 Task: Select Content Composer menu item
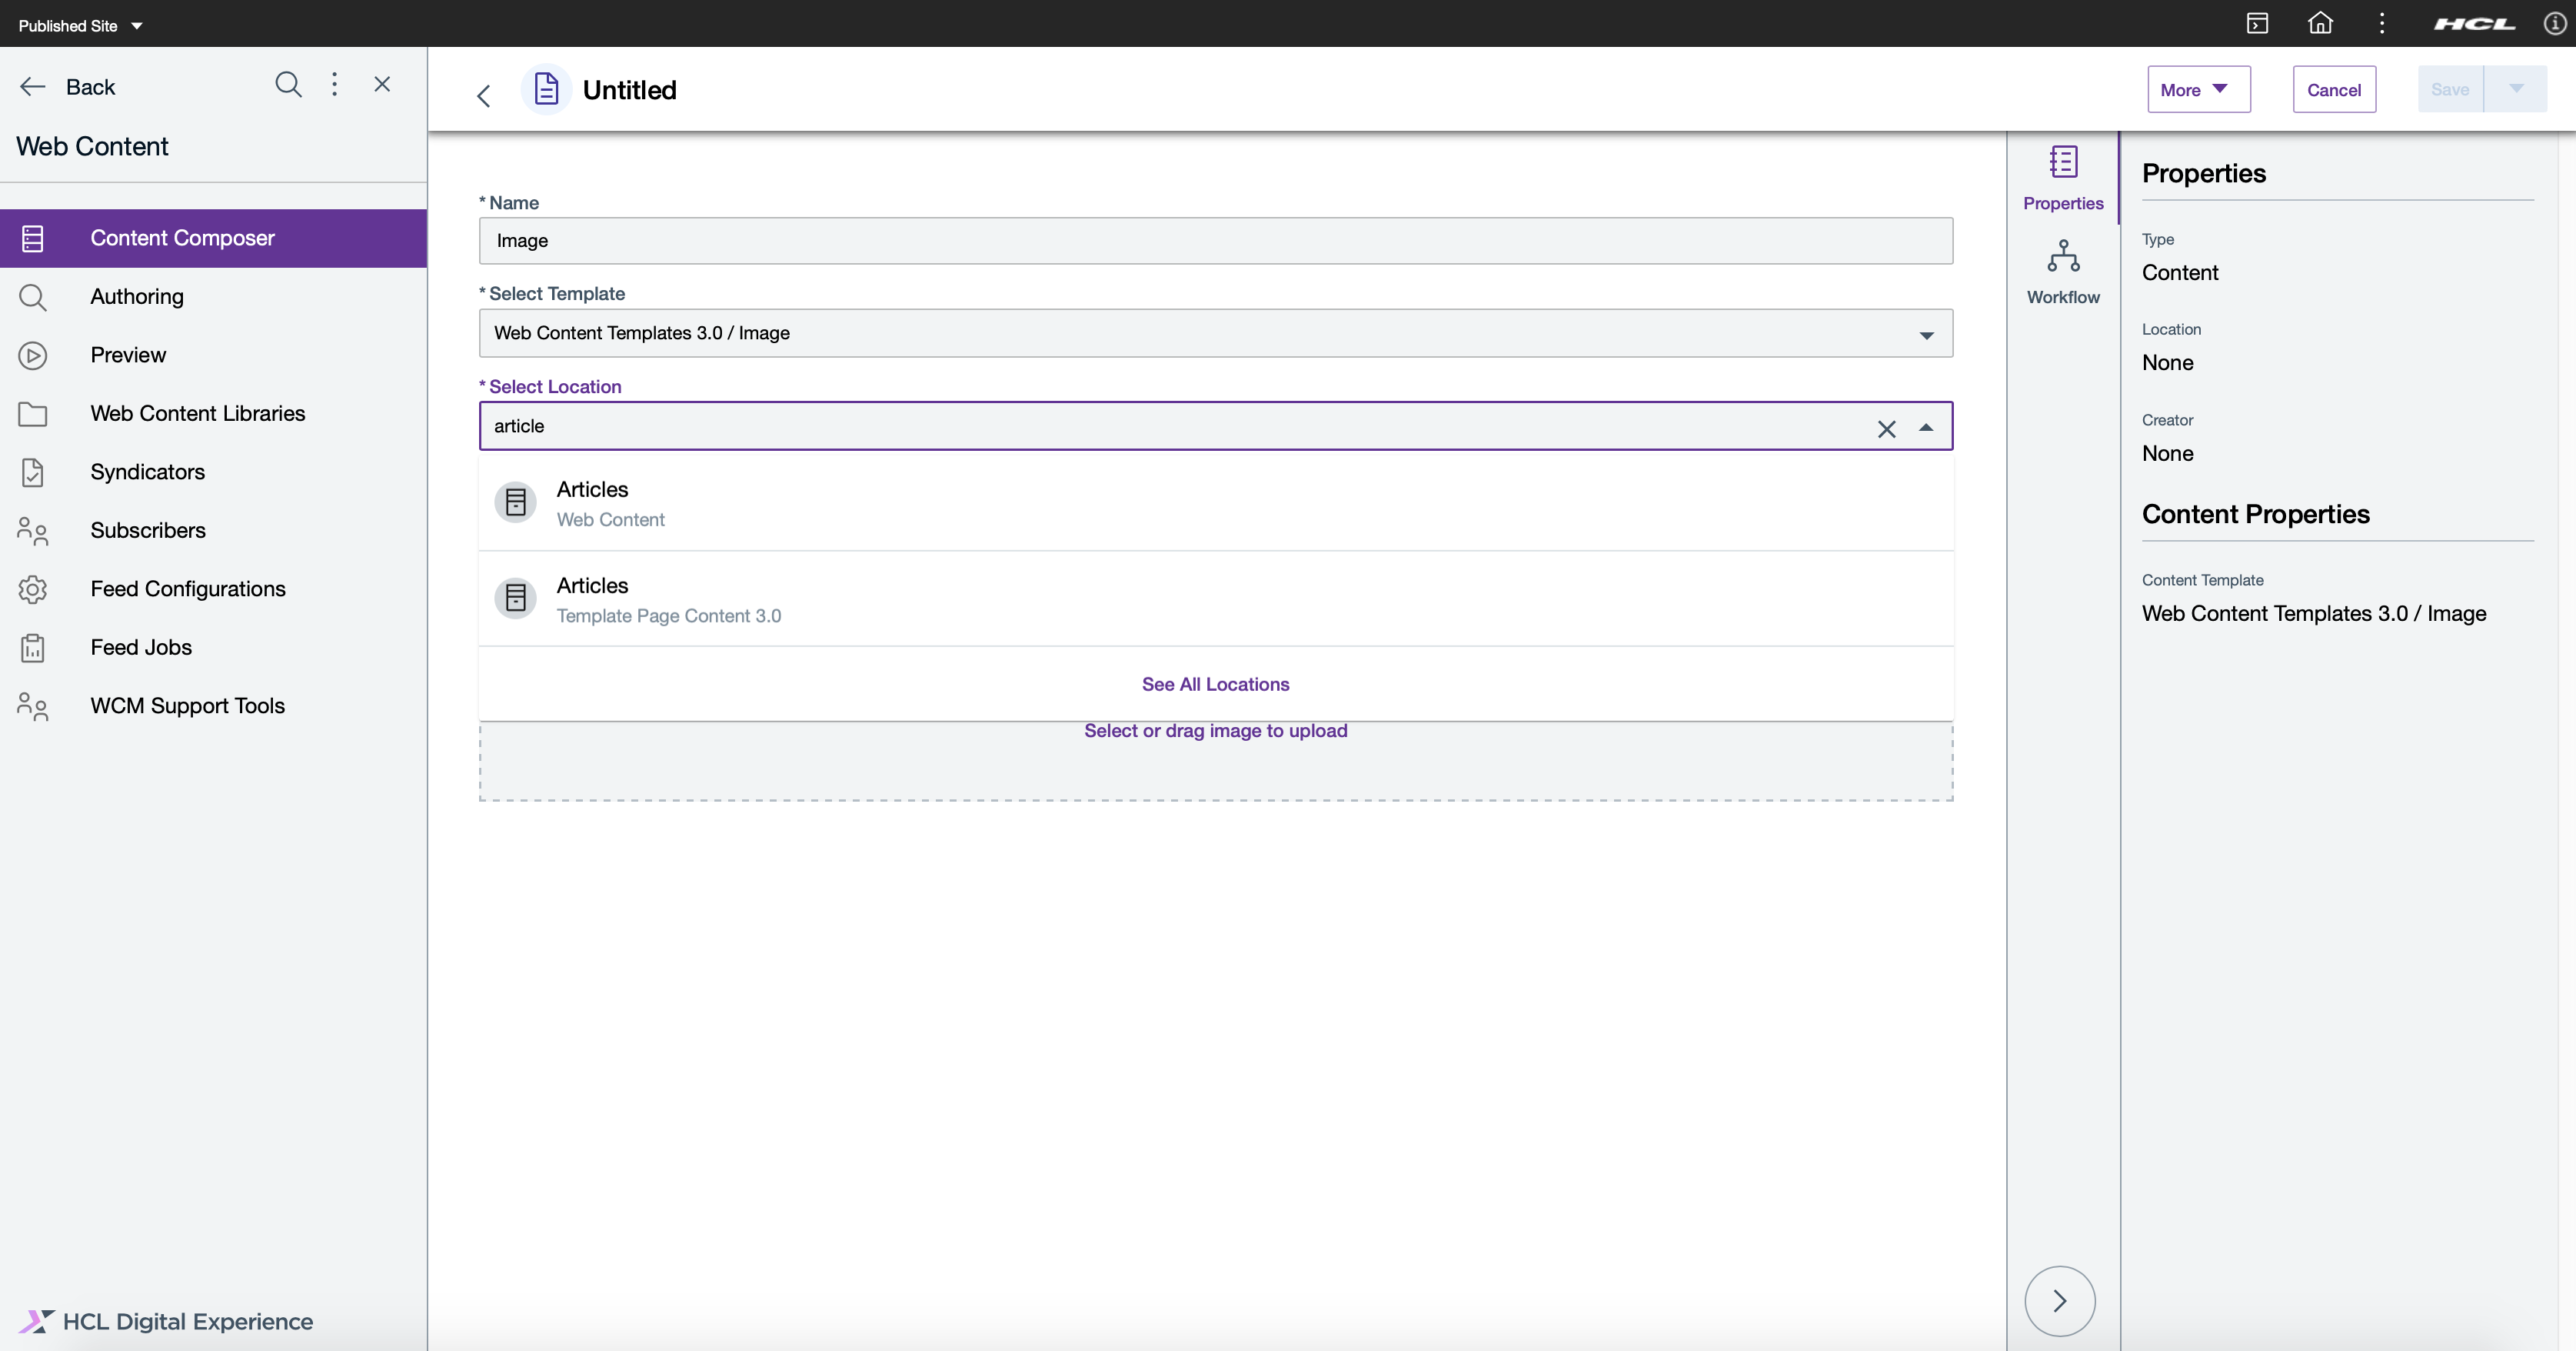tap(213, 239)
